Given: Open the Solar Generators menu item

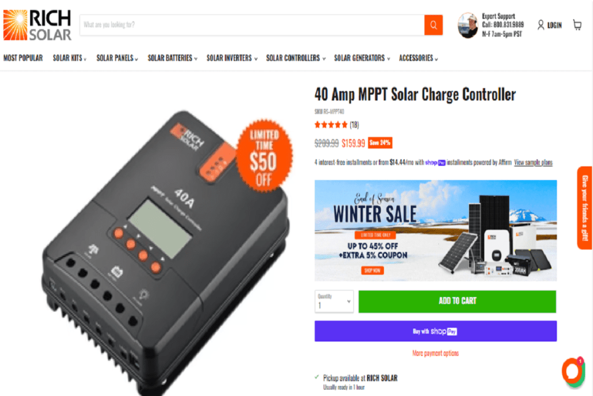Looking at the screenshot, I should pos(362,58).
